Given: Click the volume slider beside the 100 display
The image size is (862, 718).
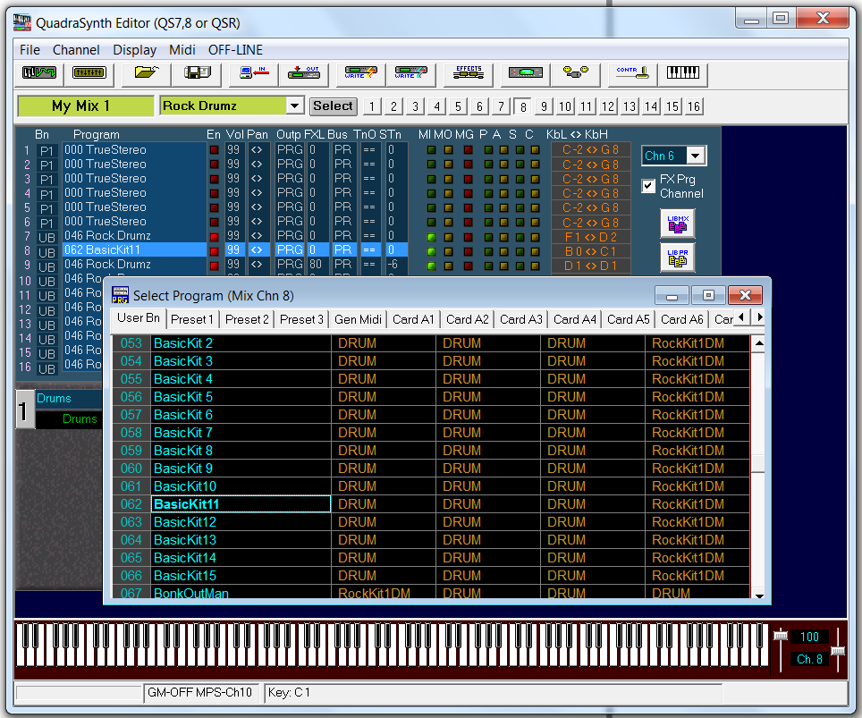Looking at the screenshot, I should pos(780,636).
